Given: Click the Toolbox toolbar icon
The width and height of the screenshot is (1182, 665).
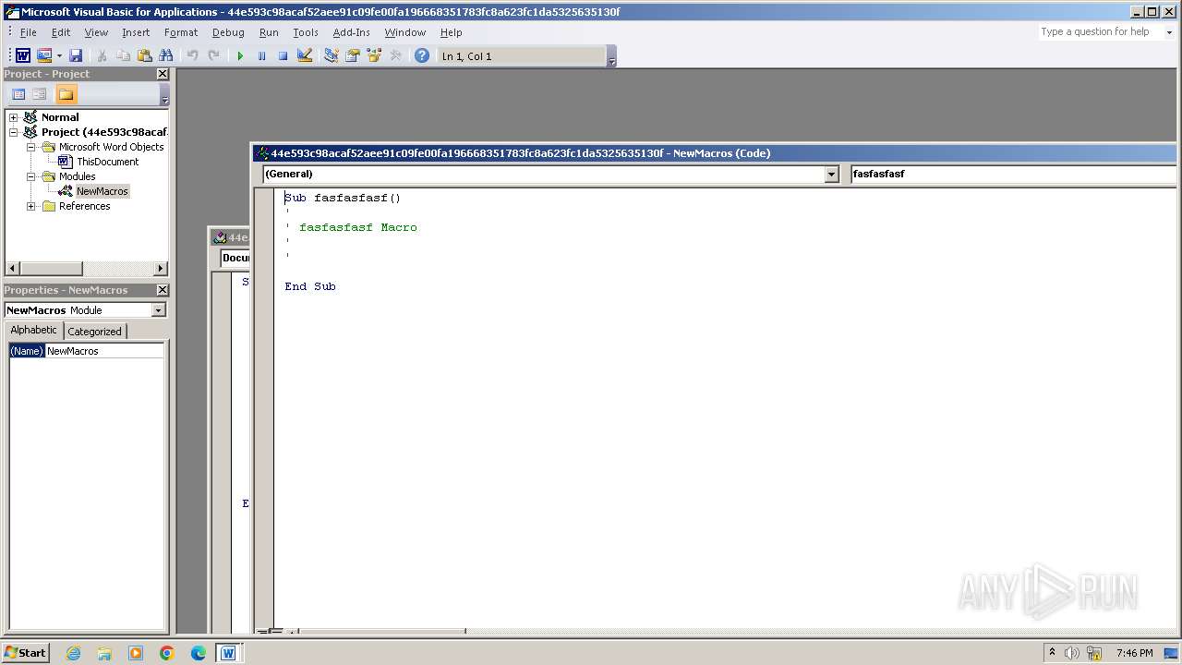Looking at the screenshot, I should [x=395, y=56].
